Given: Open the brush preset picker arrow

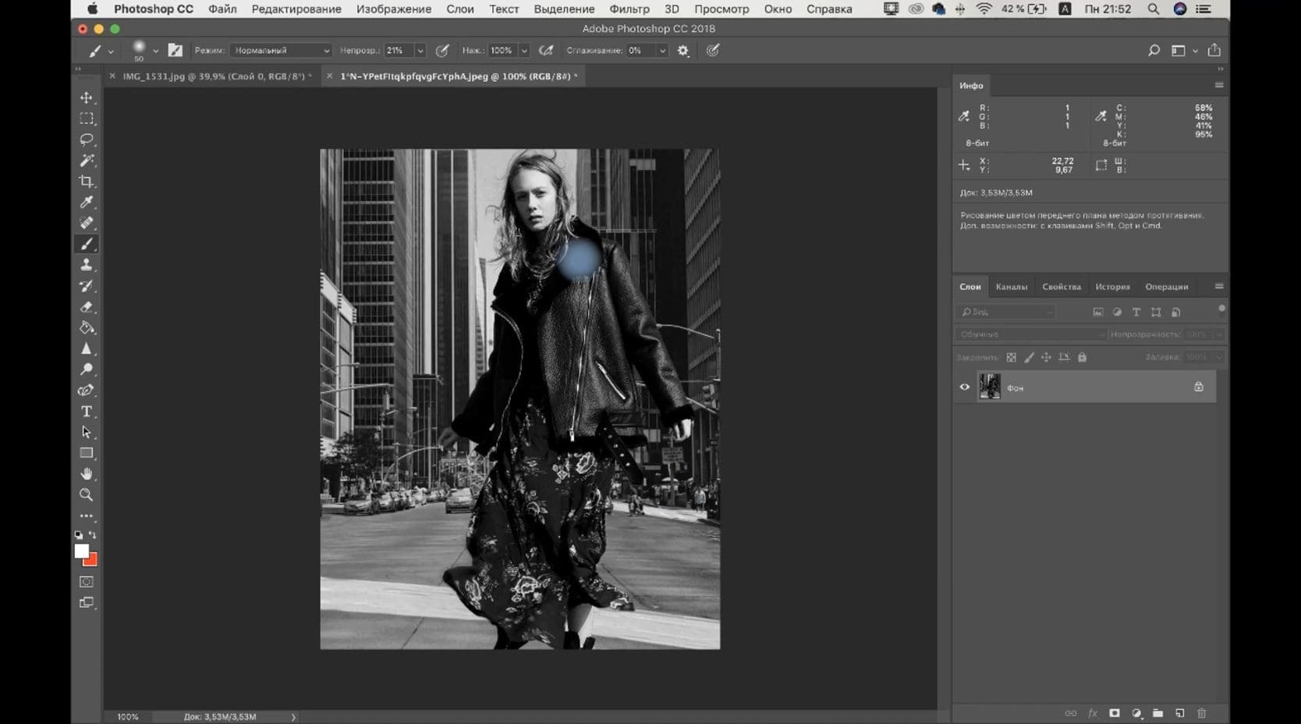Looking at the screenshot, I should click(x=155, y=51).
